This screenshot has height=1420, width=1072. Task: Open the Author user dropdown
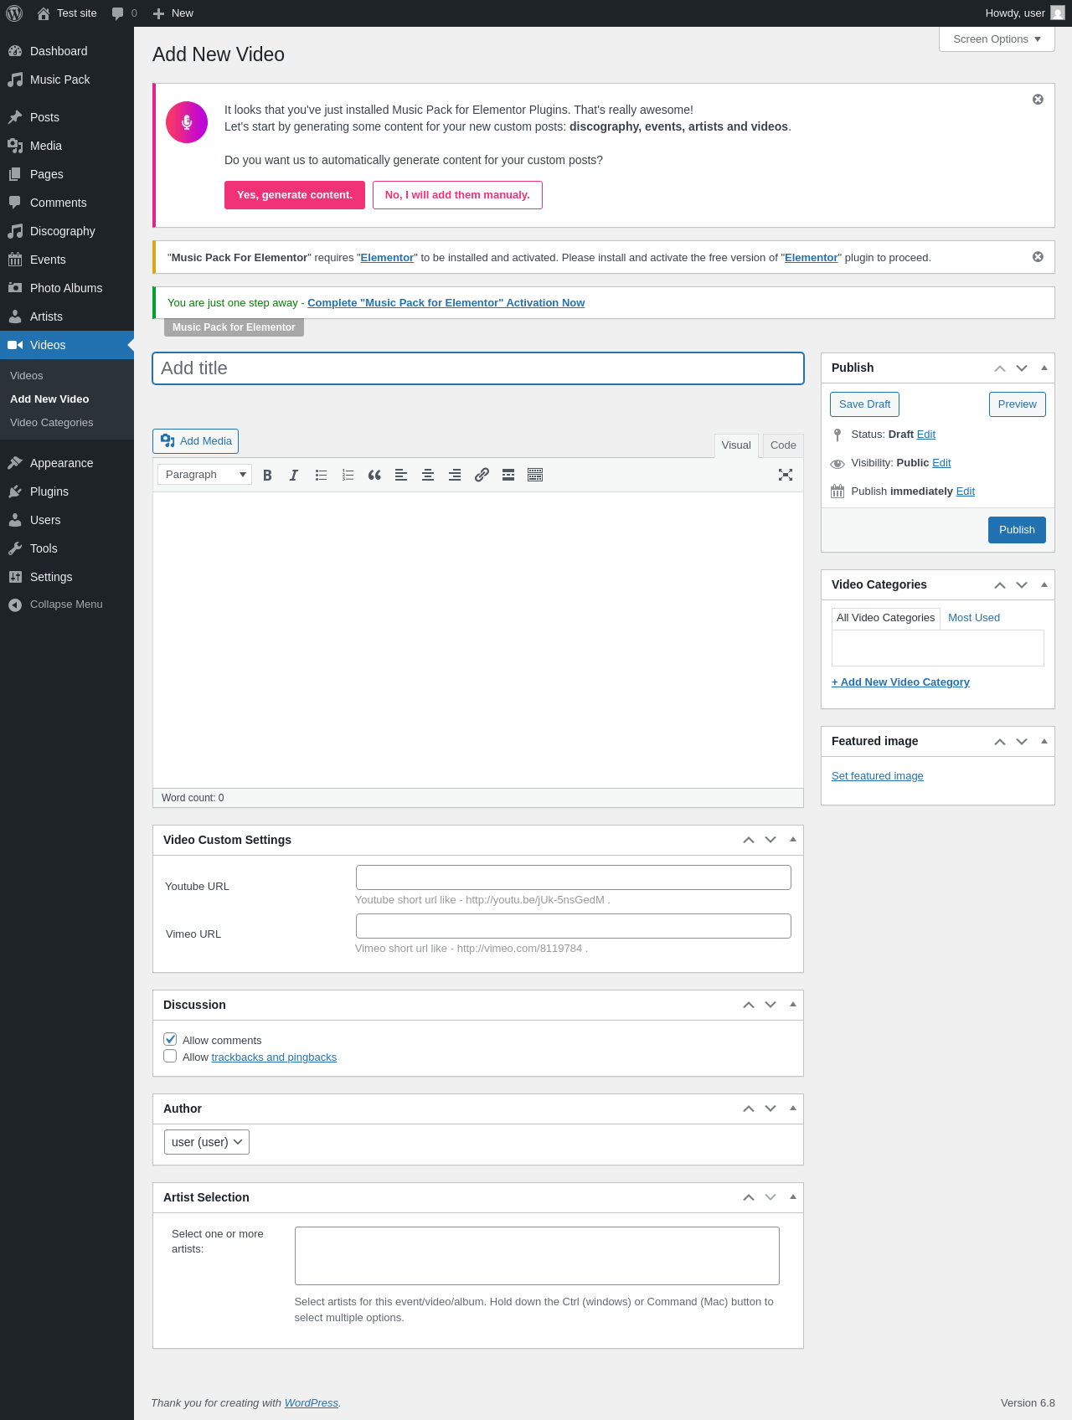pos(207,1142)
